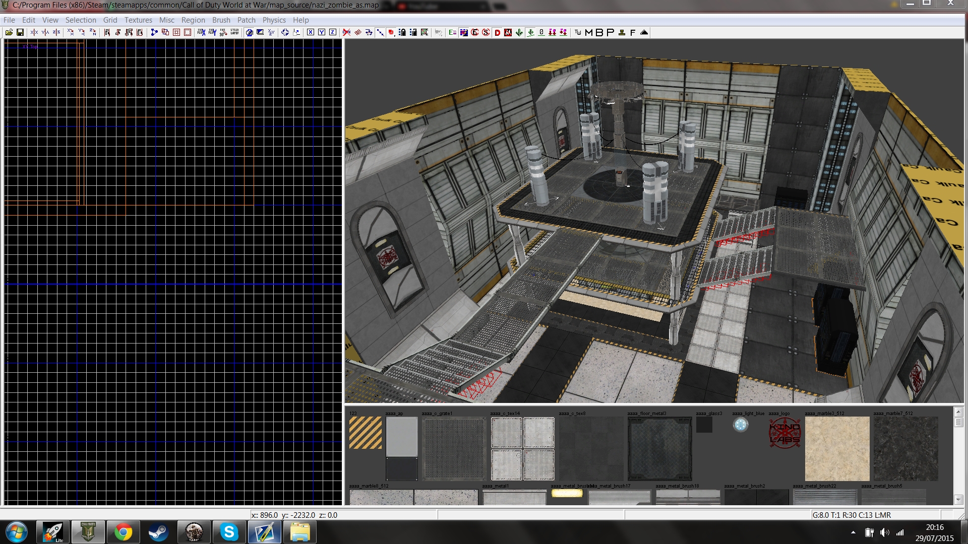Viewport: 968px width, 544px height.
Task: Select the aaaa_c_grate1 texture thumbnail
Action: (x=454, y=449)
